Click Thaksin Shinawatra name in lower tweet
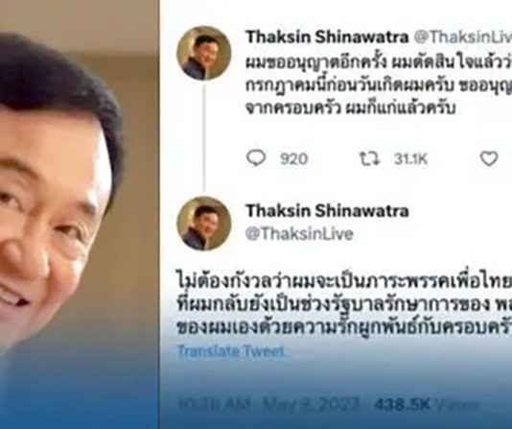This screenshot has width=512, height=429. tap(327, 211)
